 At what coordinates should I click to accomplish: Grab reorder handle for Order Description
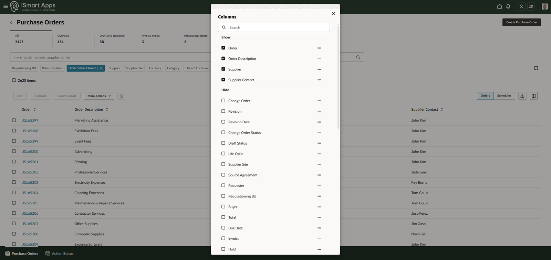click(x=319, y=59)
